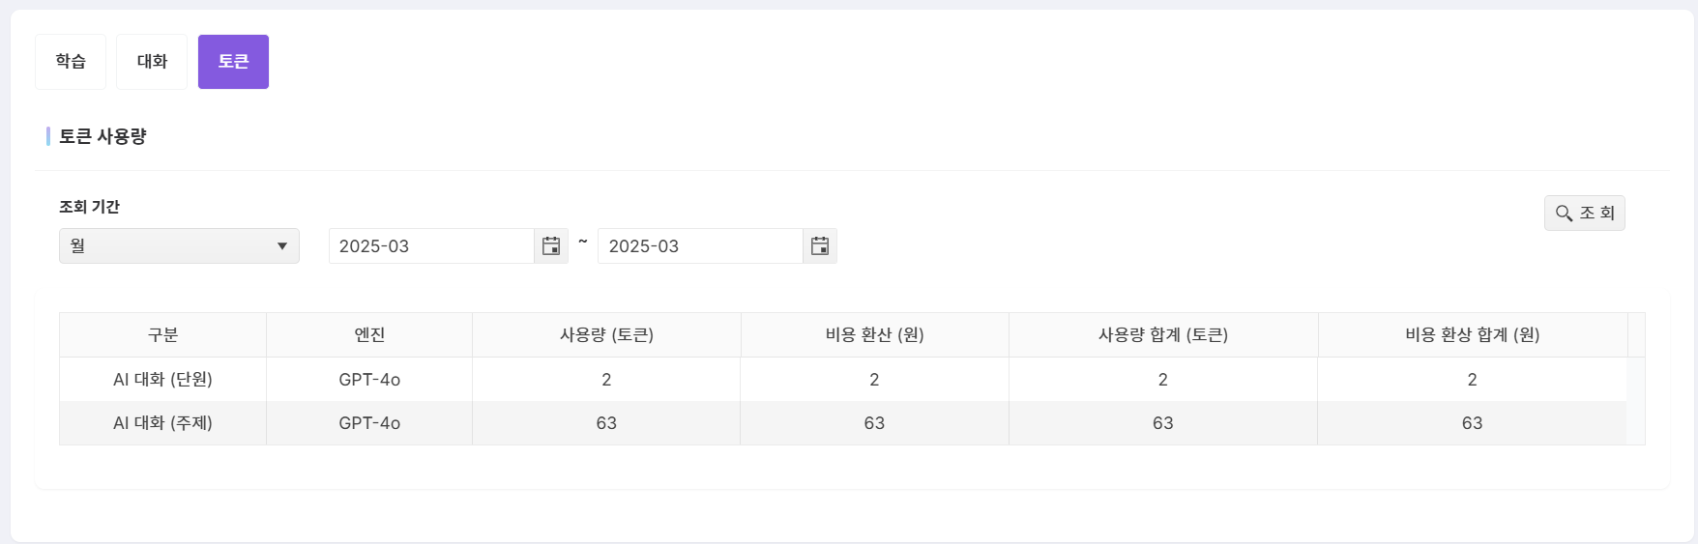Viewport: 1698px width, 544px height.
Task: Click the 조회 search button
Action: 1584,214
